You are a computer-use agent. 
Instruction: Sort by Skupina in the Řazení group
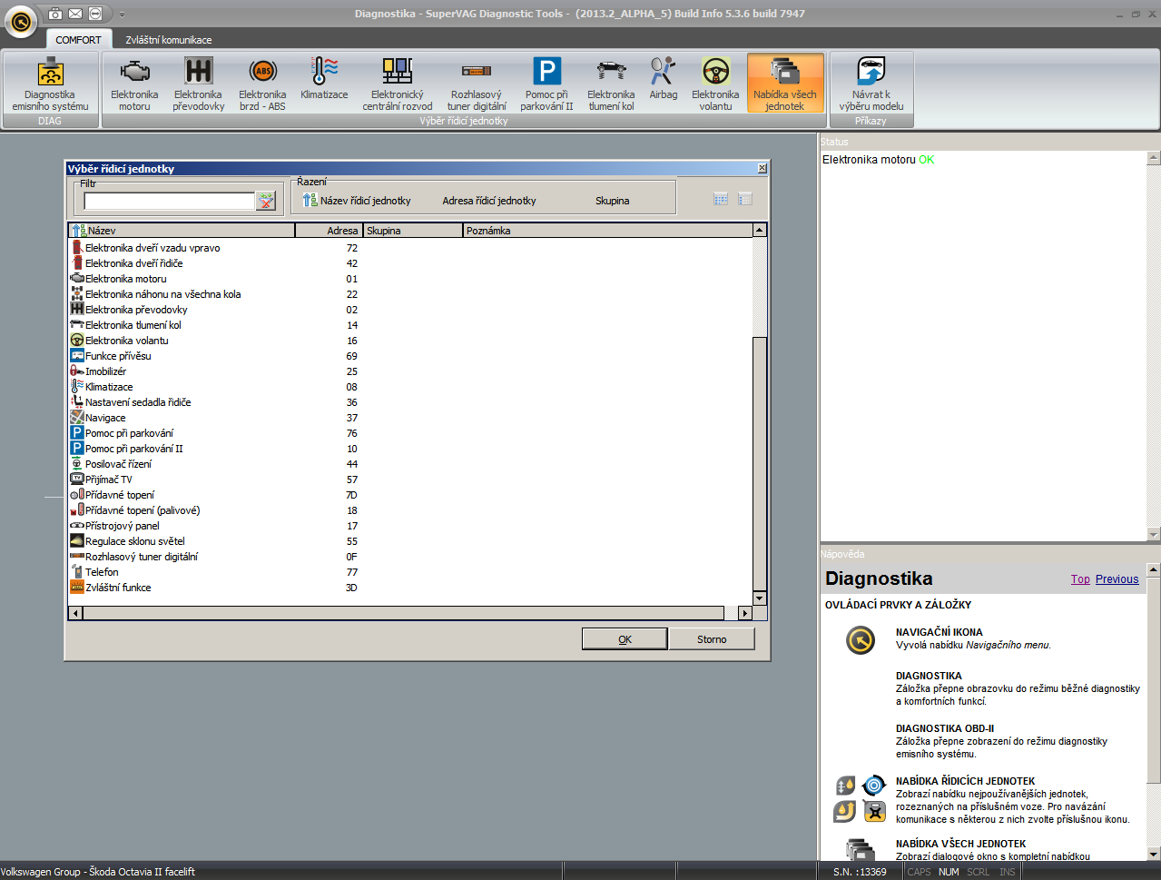click(x=613, y=201)
